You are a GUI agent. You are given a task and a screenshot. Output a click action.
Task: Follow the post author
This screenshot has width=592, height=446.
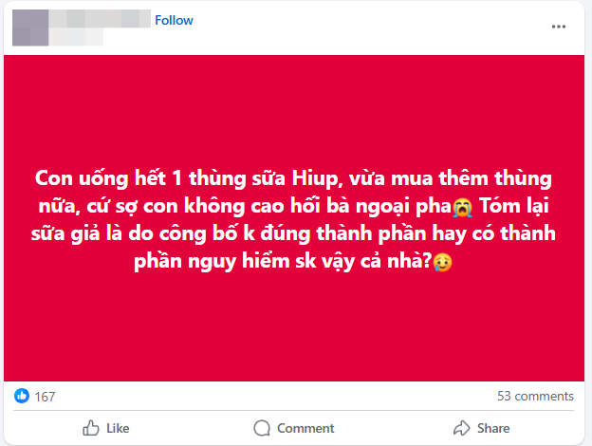pos(174,20)
